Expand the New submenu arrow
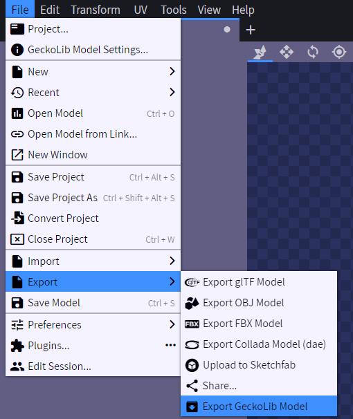This screenshot has width=353, height=419. click(172, 71)
